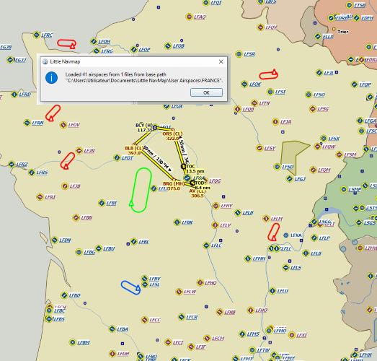Image resolution: width=377 pixels, height=361 pixels.
Task: Click the LFMH airport label
Action: (x=259, y=258)
